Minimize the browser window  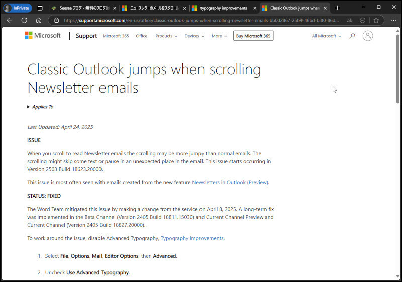pos(363,7)
